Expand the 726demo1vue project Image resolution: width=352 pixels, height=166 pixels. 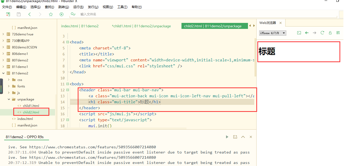click(3, 34)
